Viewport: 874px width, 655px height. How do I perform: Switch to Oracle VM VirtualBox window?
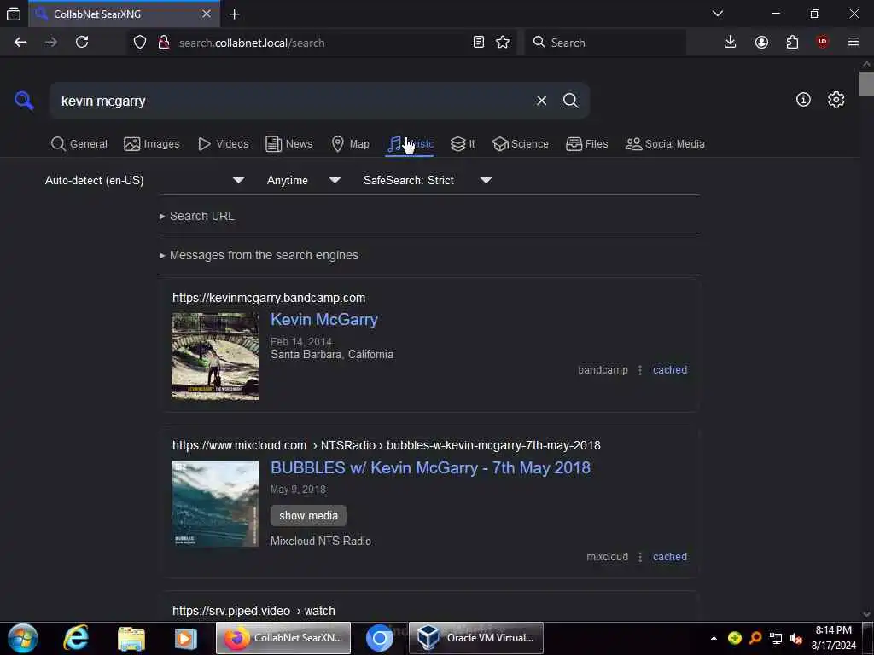pos(476,638)
